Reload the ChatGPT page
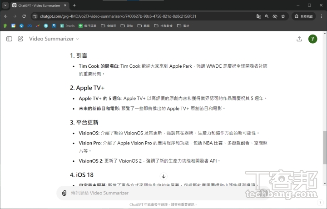Image resolution: width=327 pixels, height=209 pixels. [24, 16]
